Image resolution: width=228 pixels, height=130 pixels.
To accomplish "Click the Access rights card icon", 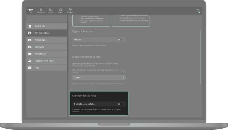I will point(30,40).
